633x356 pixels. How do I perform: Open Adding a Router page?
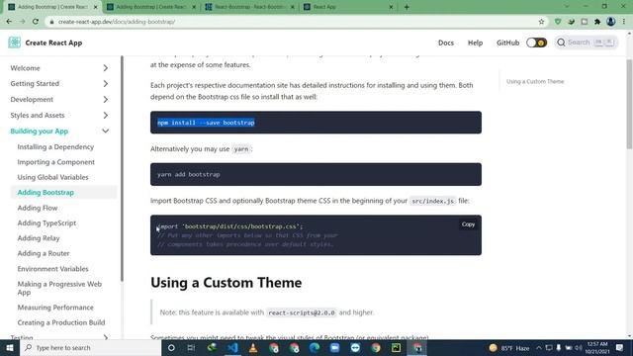(44, 253)
